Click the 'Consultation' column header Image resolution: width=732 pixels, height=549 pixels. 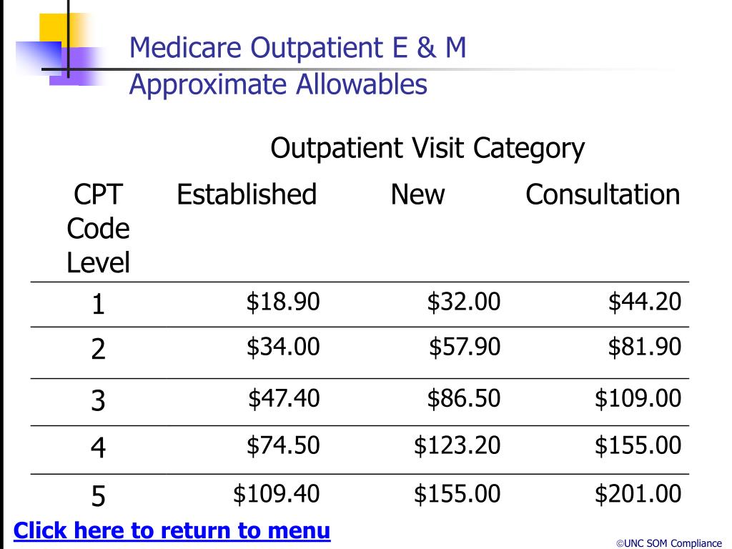[603, 194]
